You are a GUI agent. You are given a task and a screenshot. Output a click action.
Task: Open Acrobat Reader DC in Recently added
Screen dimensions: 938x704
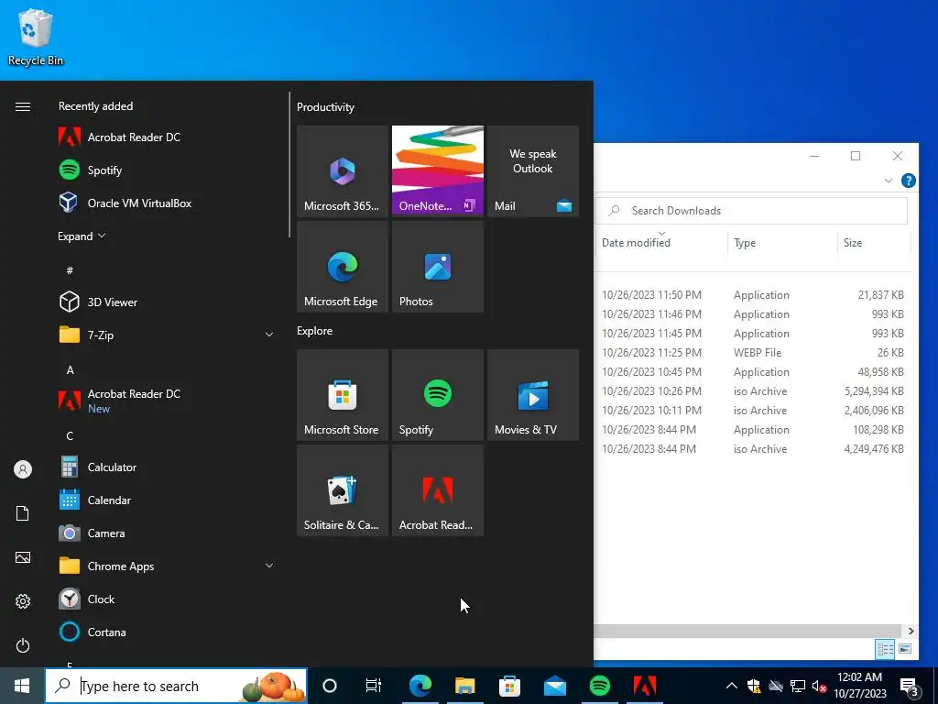165,137
